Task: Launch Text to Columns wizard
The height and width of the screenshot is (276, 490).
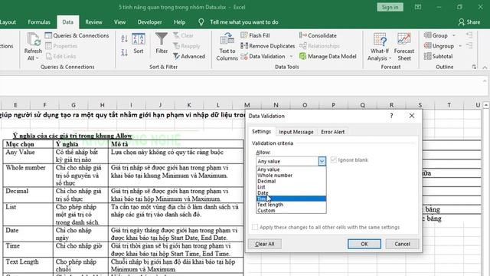Action: (227, 46)
